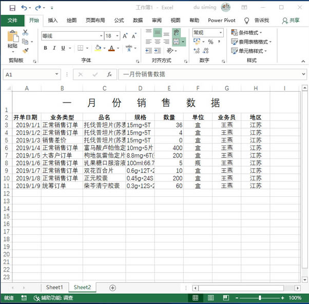Open merge cells dropdown arrow
309x304 pixels.
[183, 42]
